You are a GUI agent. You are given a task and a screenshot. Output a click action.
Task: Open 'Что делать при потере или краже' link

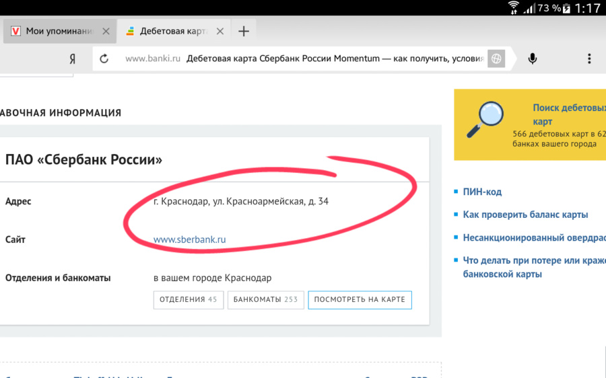click(x=534, y=267)
